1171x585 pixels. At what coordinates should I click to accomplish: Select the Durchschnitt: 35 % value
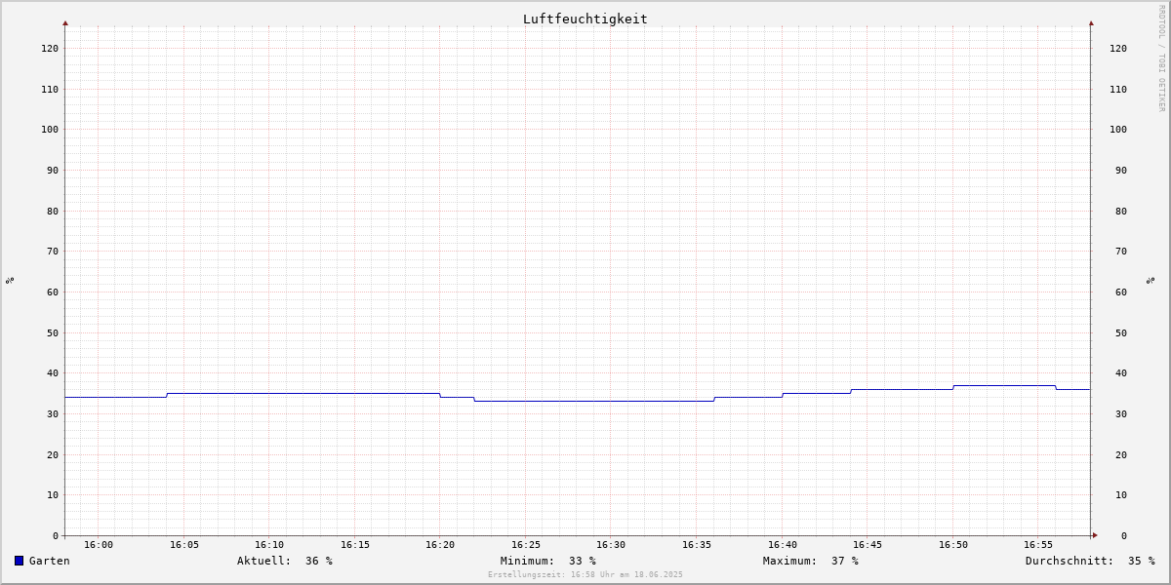[x=1090, y=561]
